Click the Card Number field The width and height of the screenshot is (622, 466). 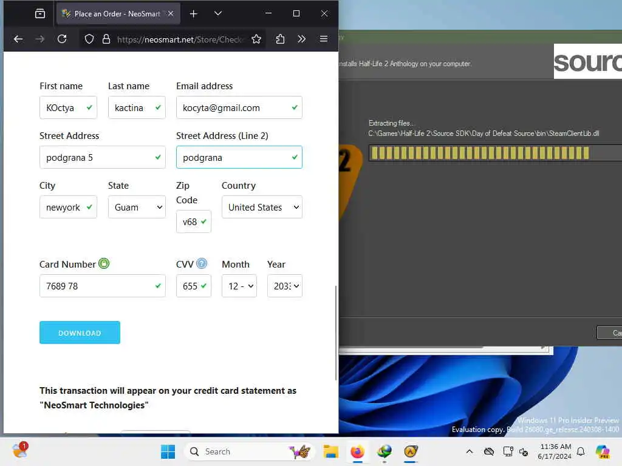(102, 286)
